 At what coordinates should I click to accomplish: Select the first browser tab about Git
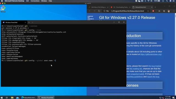[x=98, y=7]
